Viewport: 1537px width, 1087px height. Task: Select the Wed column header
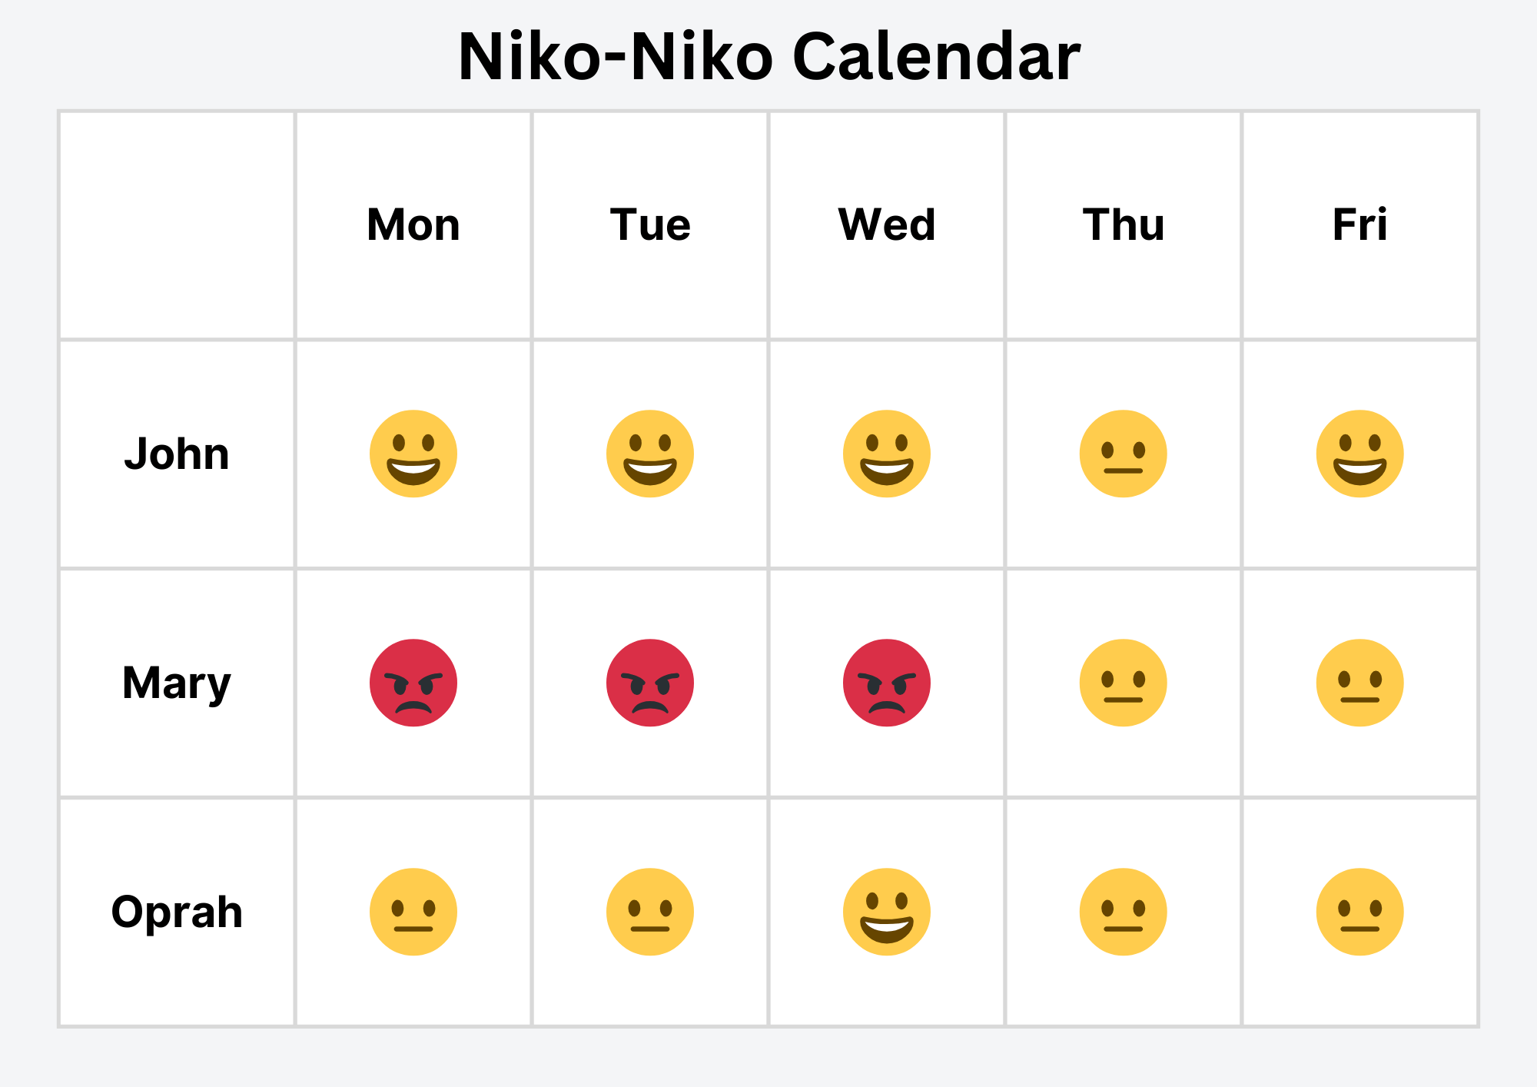887,224
